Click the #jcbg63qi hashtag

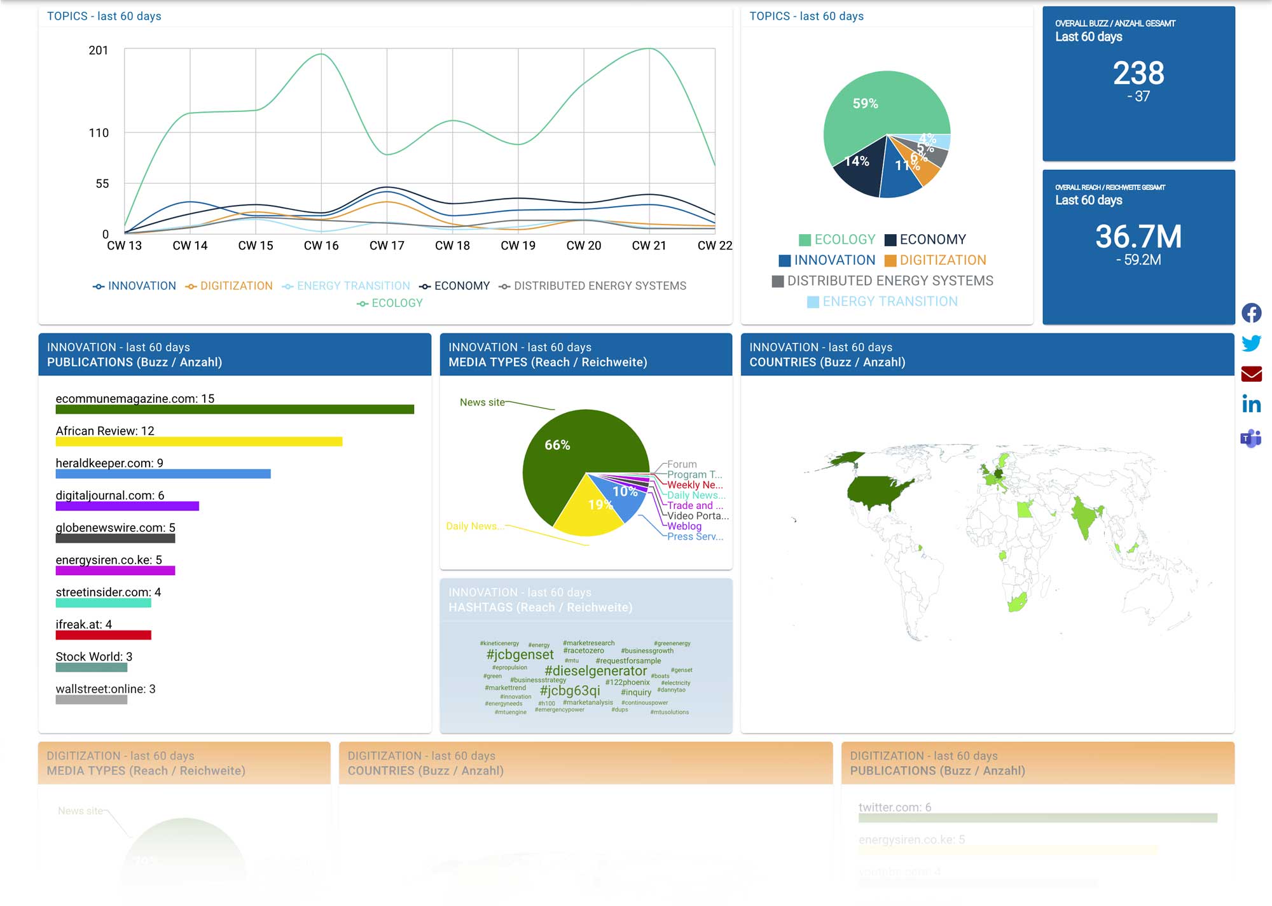coord(569,691)
